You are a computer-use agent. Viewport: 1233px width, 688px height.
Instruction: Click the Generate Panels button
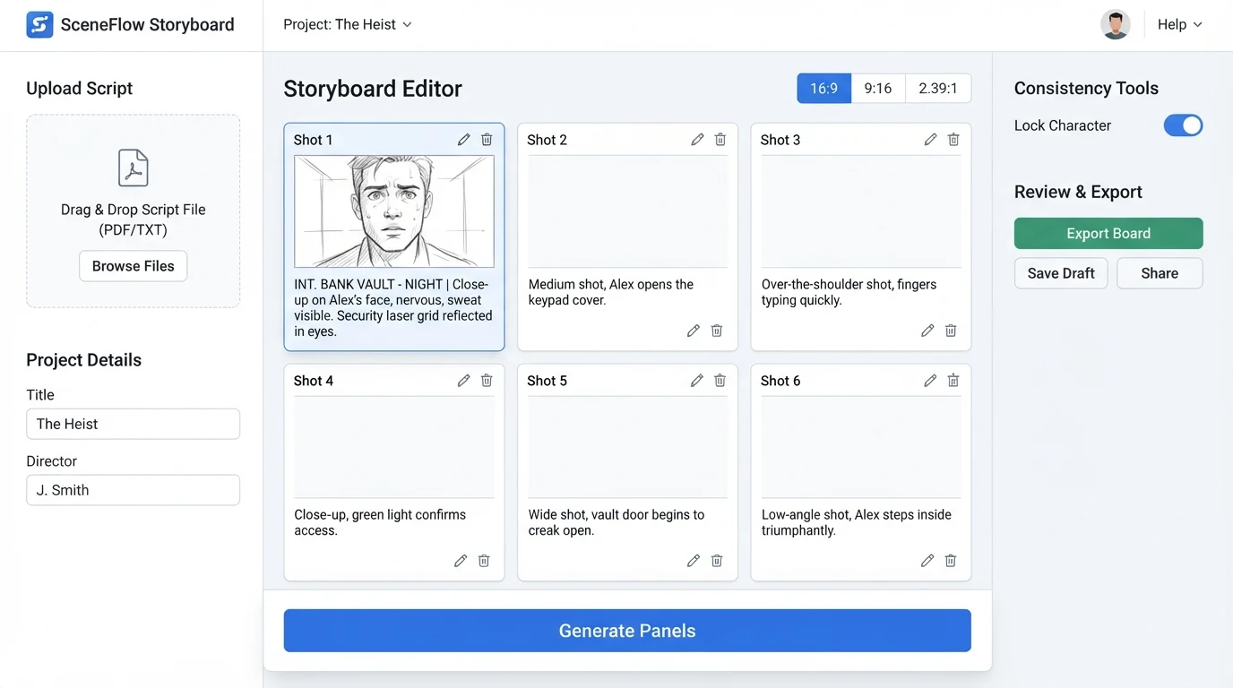[627, 631]
